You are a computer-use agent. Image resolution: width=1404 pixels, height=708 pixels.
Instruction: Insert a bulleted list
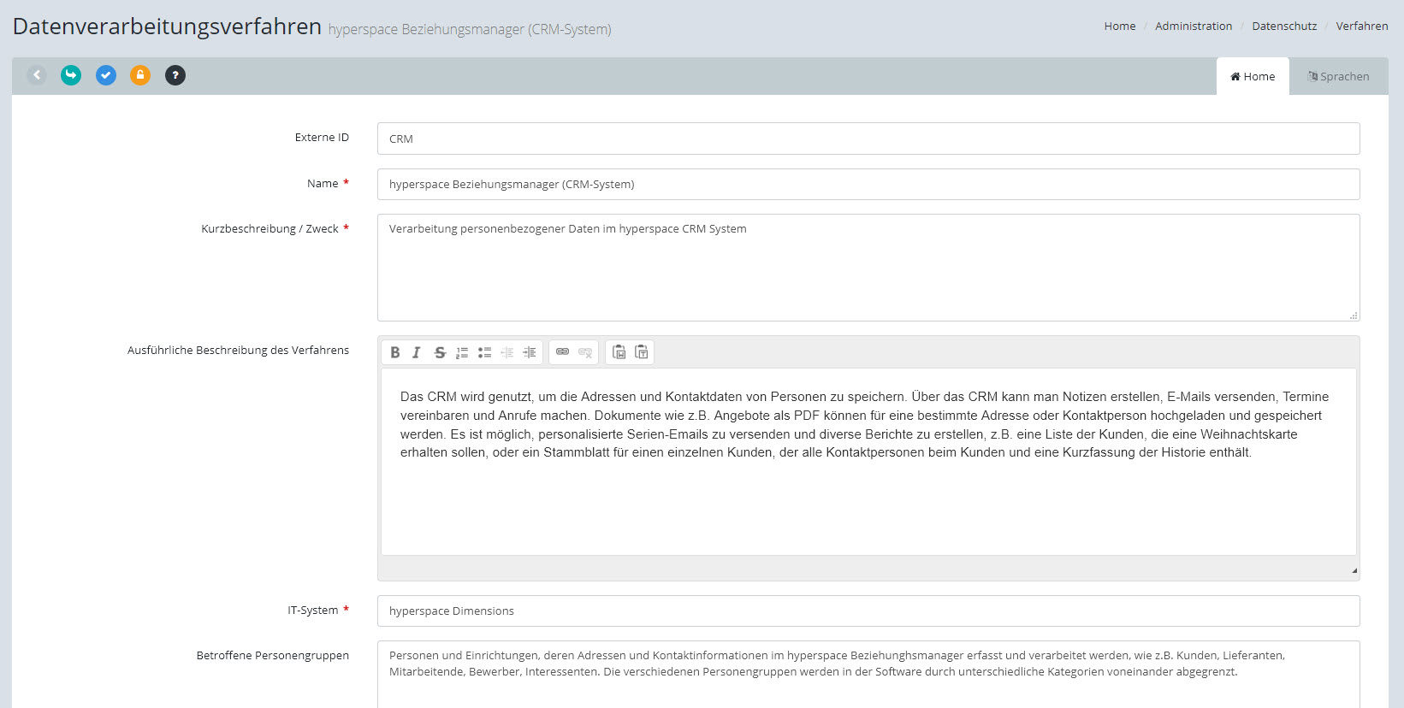click(484, 352)
